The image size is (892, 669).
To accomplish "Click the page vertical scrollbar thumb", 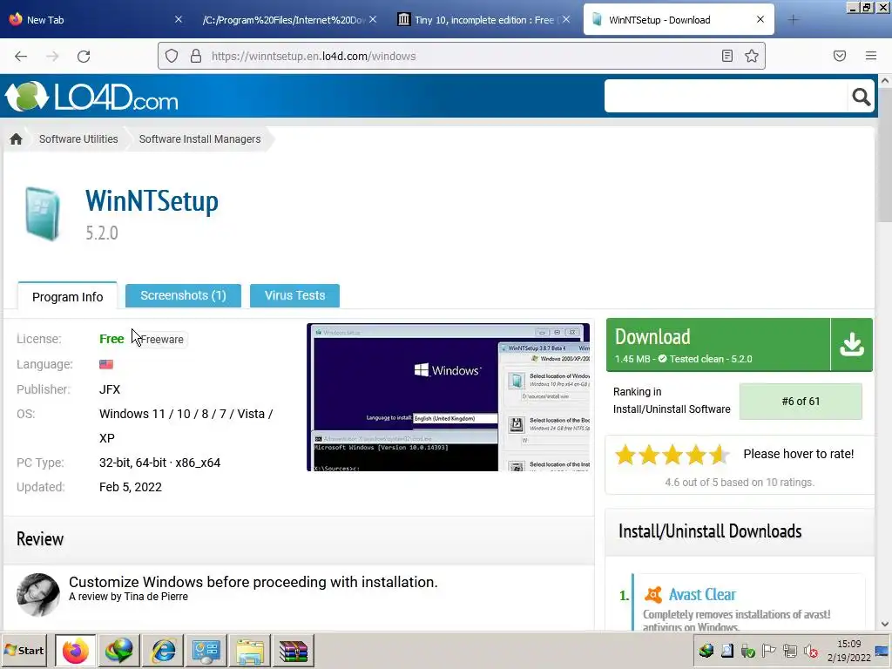I will 885,155.
